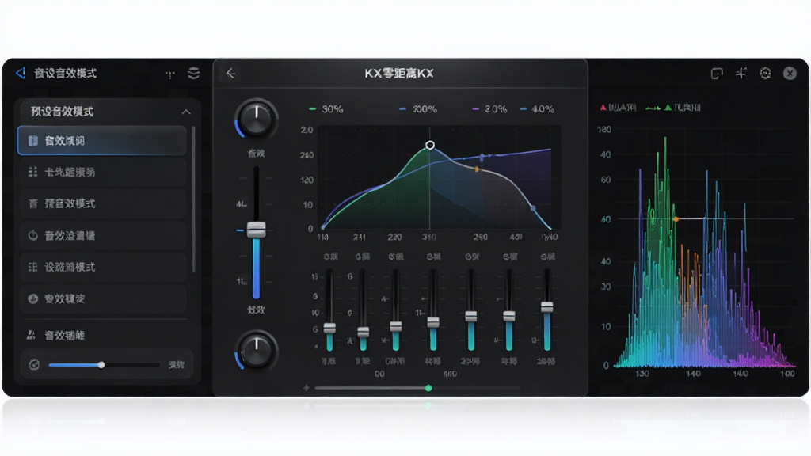Toggle the blue 300% curve legend entry
This screenshot has width=811, height=456.
pos(418,109)
